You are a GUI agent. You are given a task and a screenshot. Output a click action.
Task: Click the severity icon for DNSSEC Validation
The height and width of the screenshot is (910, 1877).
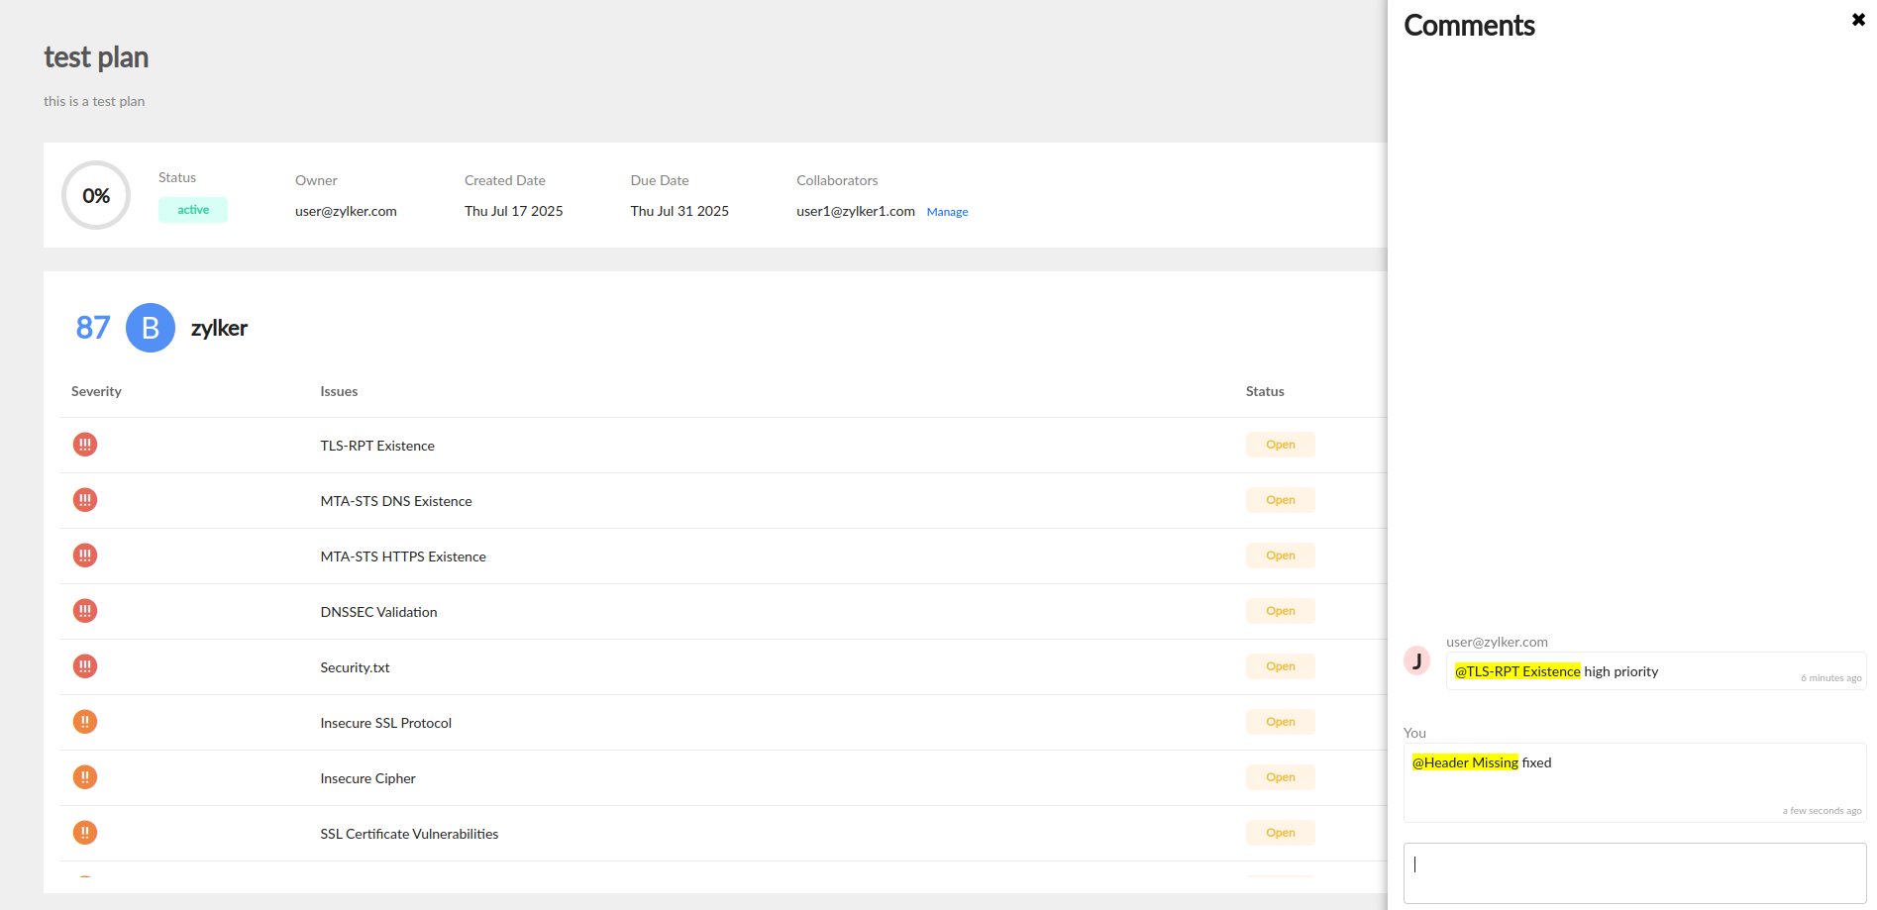tap(85, 611)
